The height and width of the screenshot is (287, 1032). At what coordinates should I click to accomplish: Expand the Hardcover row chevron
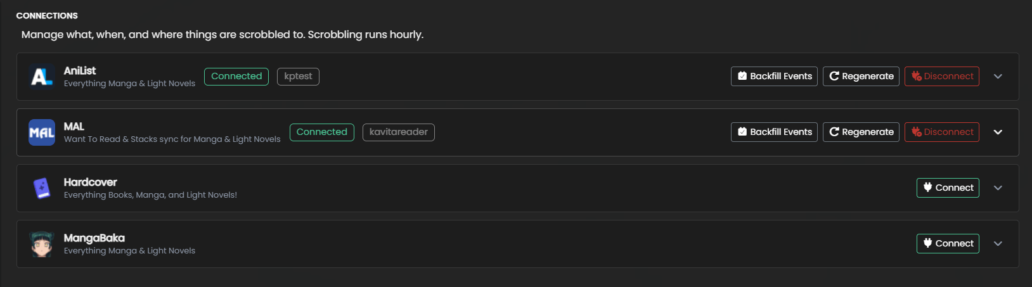click(998, 188)
